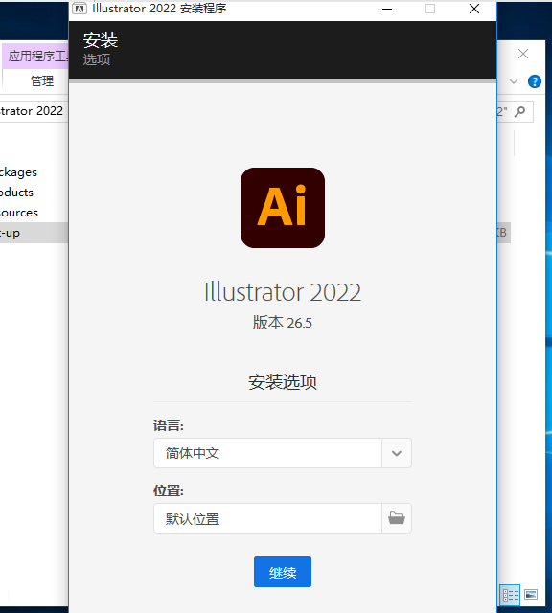This screenshot has height=613, width=552.
Task: Open File Explorer help icon
Action: point(535,81)
